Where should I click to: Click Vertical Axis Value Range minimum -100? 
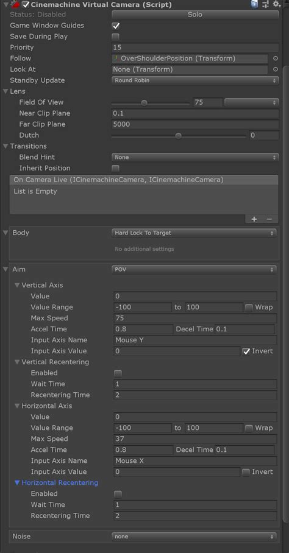point(143,307)
